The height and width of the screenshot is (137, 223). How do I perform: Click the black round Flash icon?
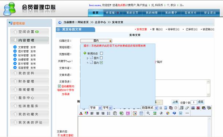[x=161, y=113]
